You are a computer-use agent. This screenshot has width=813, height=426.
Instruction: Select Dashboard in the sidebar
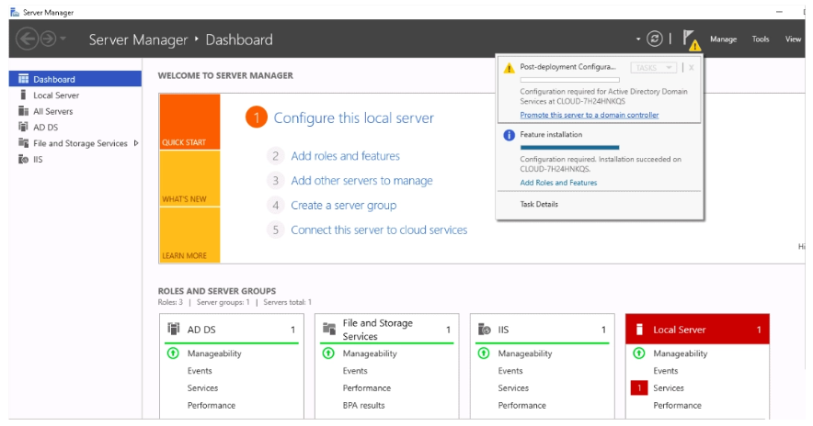pyautogui.click(x=75, y=79)
